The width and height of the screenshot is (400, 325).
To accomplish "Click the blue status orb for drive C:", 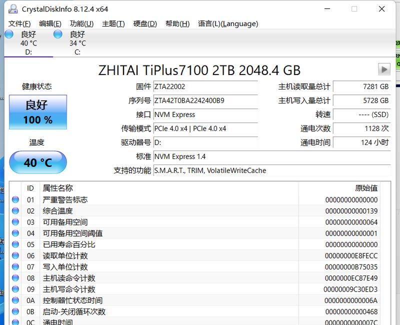I will click(x=58, y=34).
